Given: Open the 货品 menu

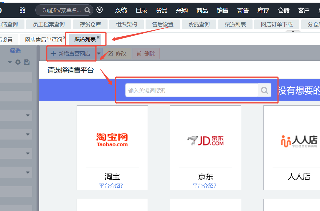Looking at the screenshot, I should [161, 10].
